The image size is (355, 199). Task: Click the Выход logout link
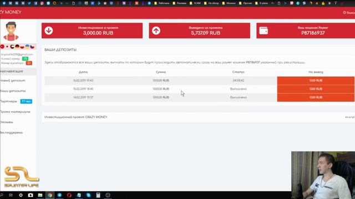[x=349, y=13]
